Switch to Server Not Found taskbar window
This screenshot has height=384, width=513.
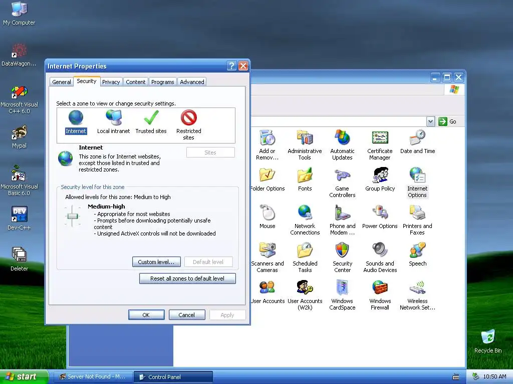tap(93, 377)
